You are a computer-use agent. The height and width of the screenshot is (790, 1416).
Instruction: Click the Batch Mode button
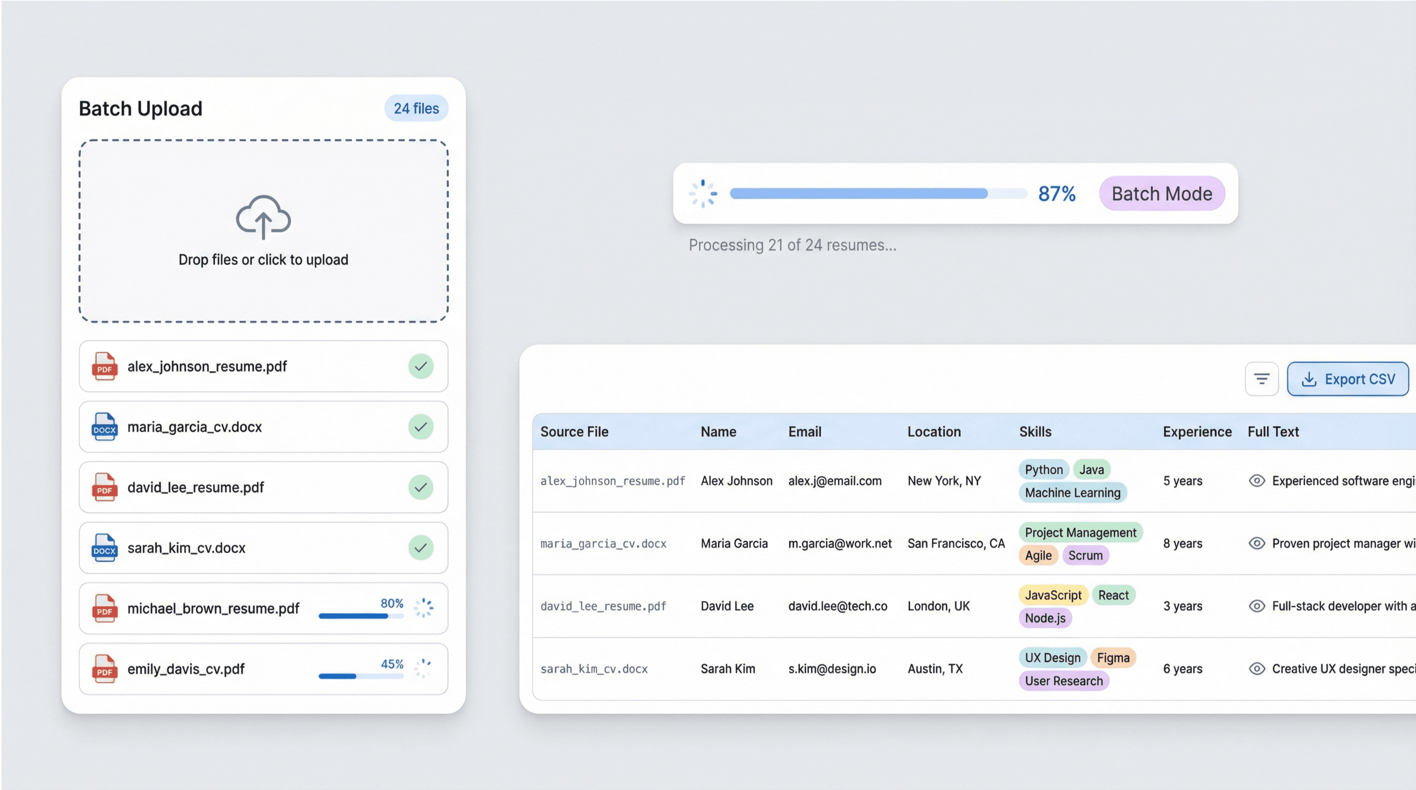click(x=1162, y=193)
